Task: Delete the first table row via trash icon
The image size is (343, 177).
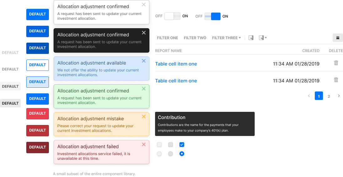Action: point(336,63)
